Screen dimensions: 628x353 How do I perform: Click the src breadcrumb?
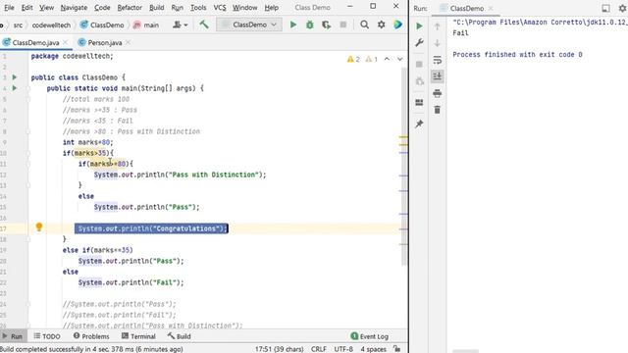point(18,25)
